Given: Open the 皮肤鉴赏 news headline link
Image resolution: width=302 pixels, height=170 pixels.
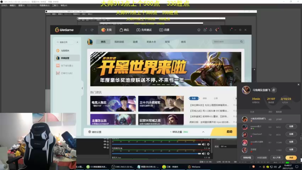Looking at the screenshot, I should point(209,116).
